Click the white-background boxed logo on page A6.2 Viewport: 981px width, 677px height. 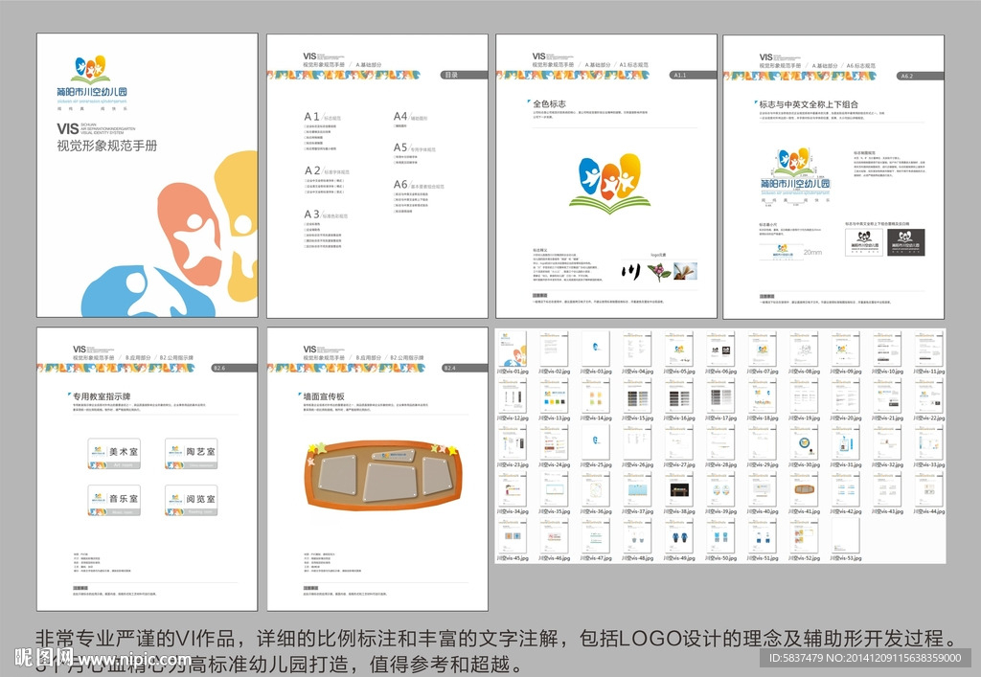click(864, 242)
